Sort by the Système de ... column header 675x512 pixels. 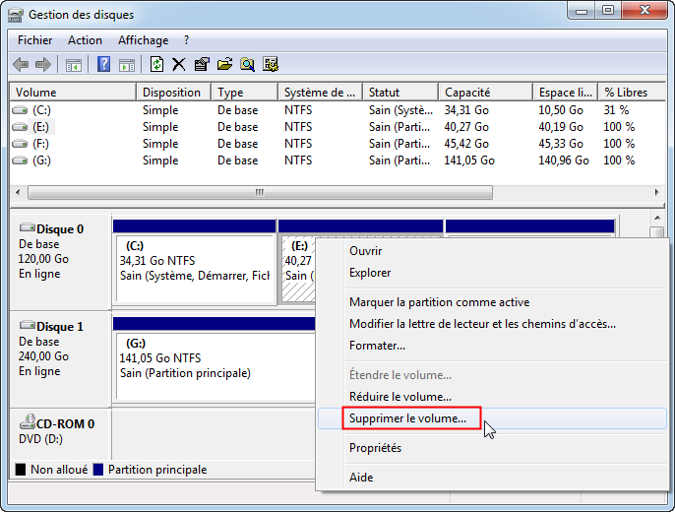tap(321, 93)
